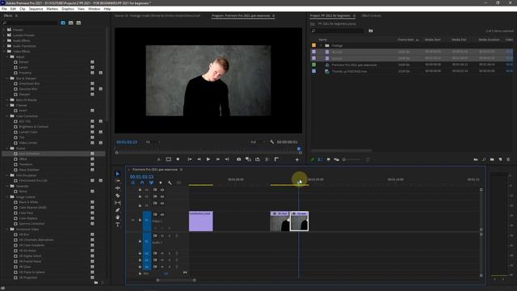Screen dimensions: 517x291
Task: Expand the Presets folder
Action: point(4,30)
